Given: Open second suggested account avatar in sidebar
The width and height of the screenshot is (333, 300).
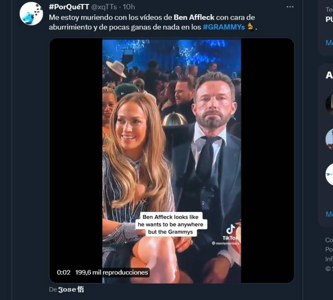Looking at the screenshot, I should pos(329,139).
